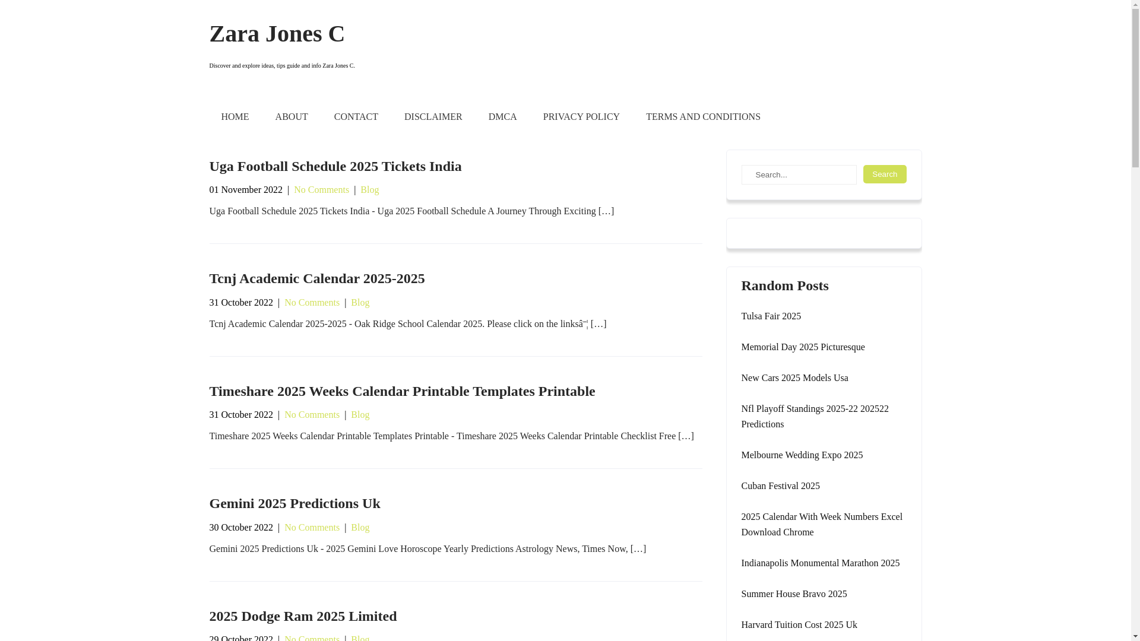Open random post Indianapolis Monumental Marathon 2025
This screenshot has width=1140, height=641.
tap(820, 563)
